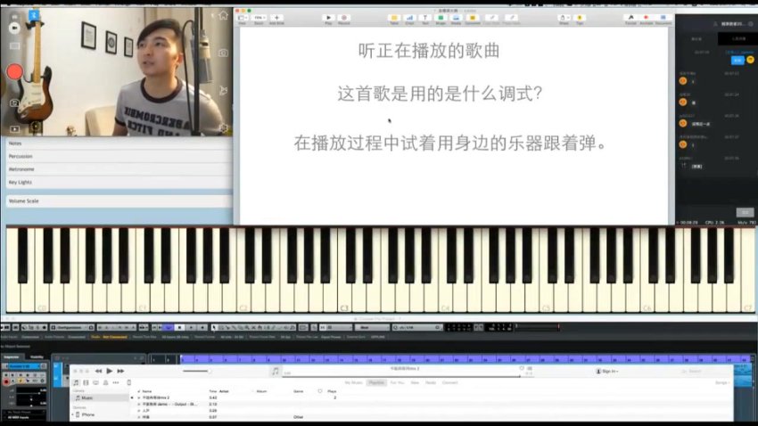Click the home icon in camera view
The height and width of the screenshot is (426, 758).
click(x=223, y=15)
